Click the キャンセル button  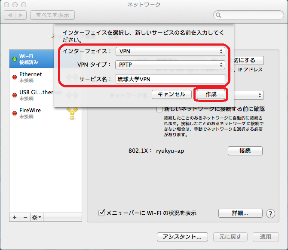172,94
